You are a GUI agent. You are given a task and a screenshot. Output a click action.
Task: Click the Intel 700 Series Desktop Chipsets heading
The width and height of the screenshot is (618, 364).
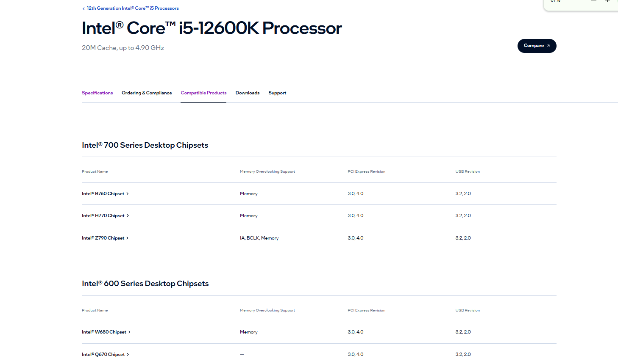[x=145, y=145]
